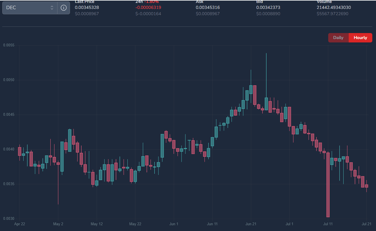Click the Jun 11 date label
Viewport: 376px width, 231px height.
pyautogui.click(x=212, y=224)
